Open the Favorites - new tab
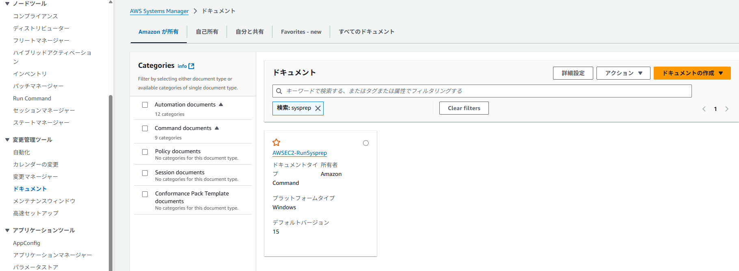 [301, 32]
